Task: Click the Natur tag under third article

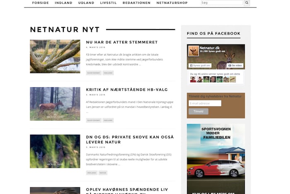Action: click(103, 173)
